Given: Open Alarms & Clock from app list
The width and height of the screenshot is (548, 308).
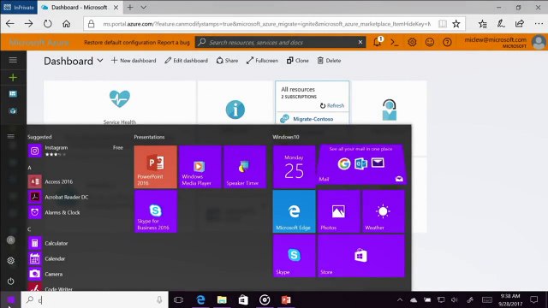Looking at the screenshot, I should click(76, 212).
